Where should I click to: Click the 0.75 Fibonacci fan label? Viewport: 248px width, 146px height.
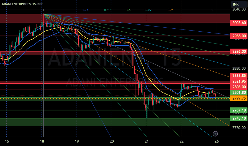coord(85,10)
